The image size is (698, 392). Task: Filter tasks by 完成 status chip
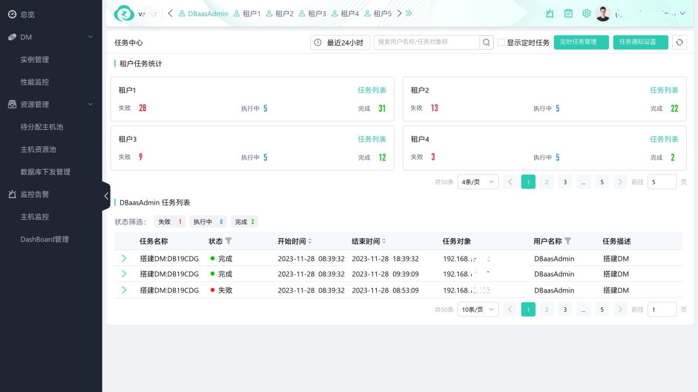(x=244, y=222)
